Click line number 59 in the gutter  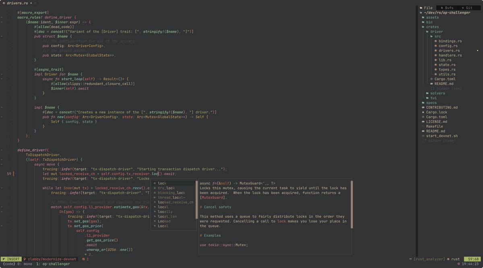pyautogui.click(x=10, y=174)
